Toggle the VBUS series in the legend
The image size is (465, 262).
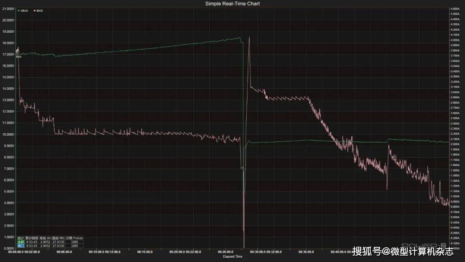pos(24,10)
